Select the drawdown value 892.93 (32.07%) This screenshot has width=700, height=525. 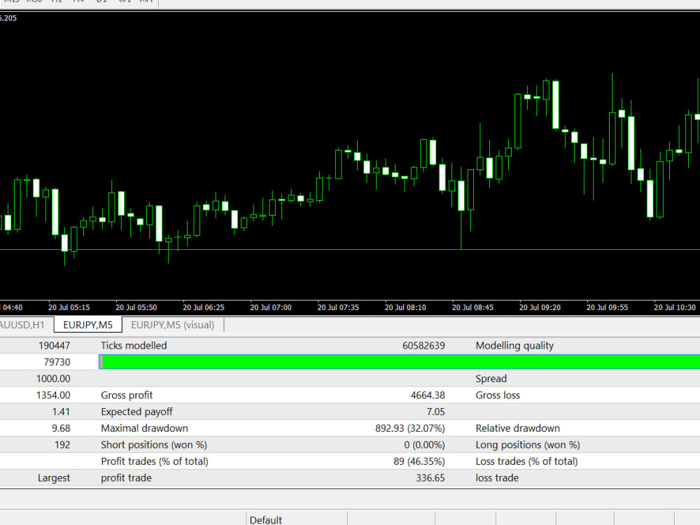click(x=409, y=428)
